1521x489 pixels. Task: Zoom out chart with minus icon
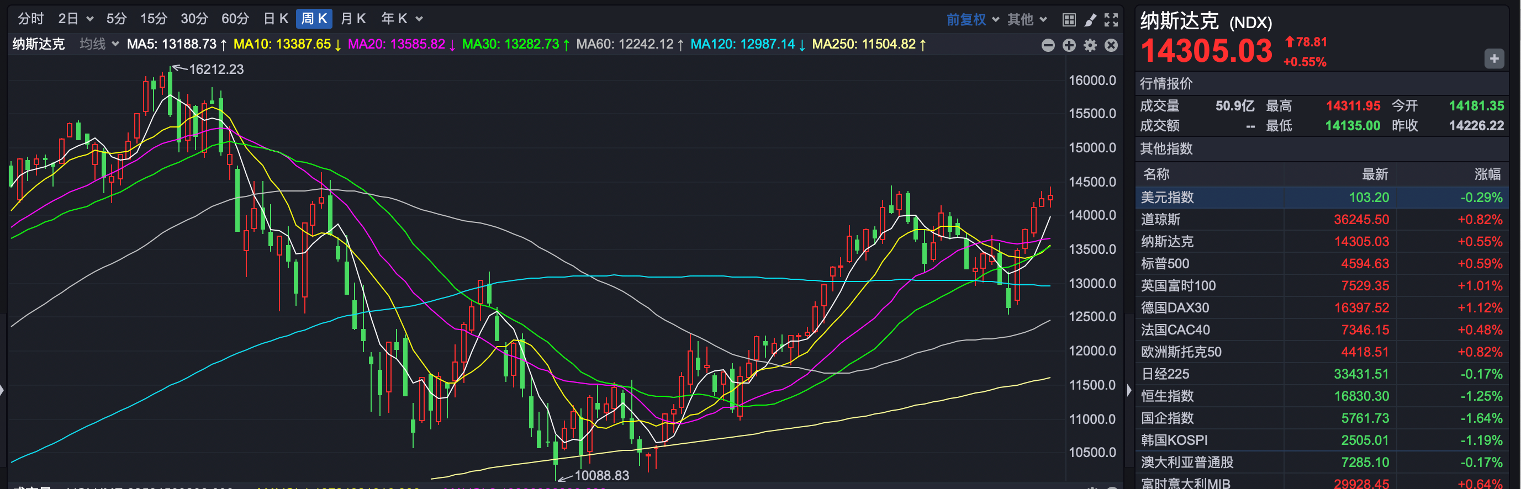(1048, 45)
